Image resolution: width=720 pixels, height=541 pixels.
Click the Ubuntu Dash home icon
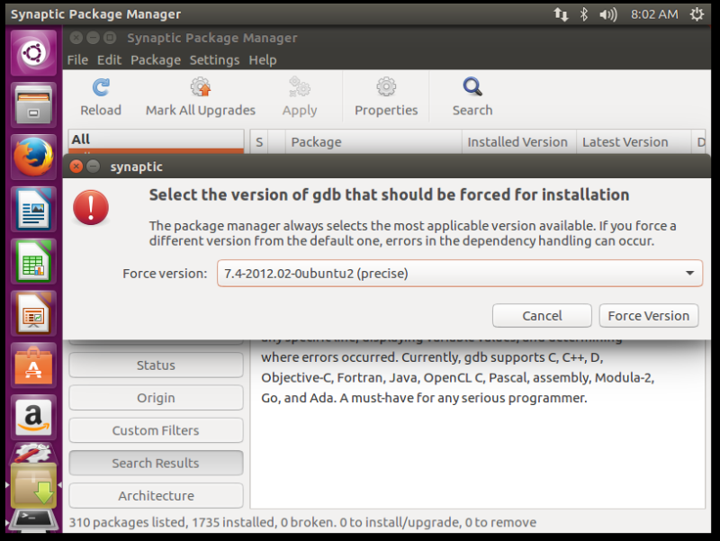click(33, 55)
